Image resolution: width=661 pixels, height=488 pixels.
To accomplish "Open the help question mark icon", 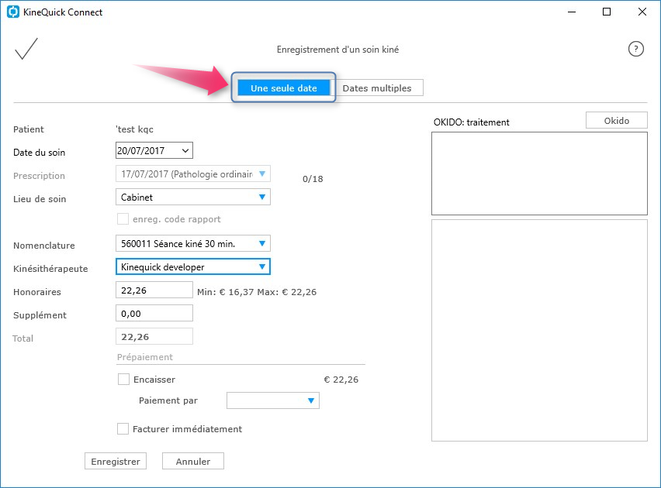I will pos(635,50).
